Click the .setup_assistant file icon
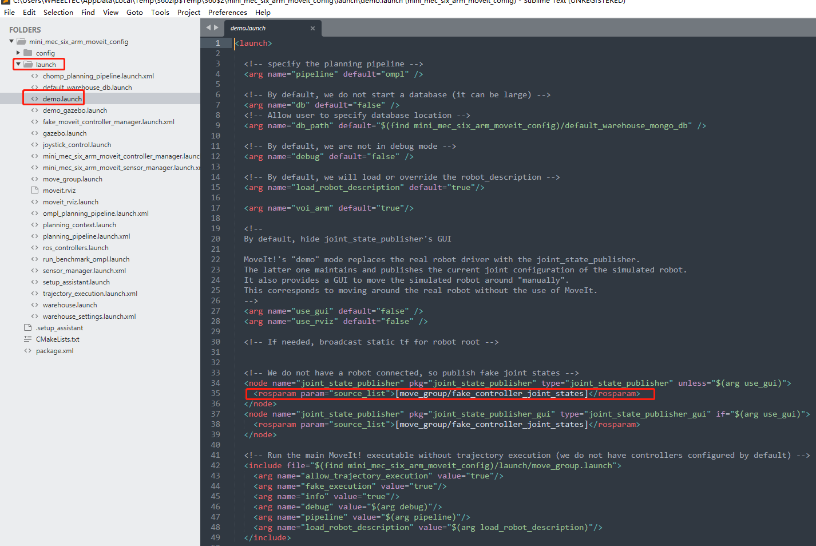This screenshot has width=816, height=546. pyautogui.click(x=27, y=327)
